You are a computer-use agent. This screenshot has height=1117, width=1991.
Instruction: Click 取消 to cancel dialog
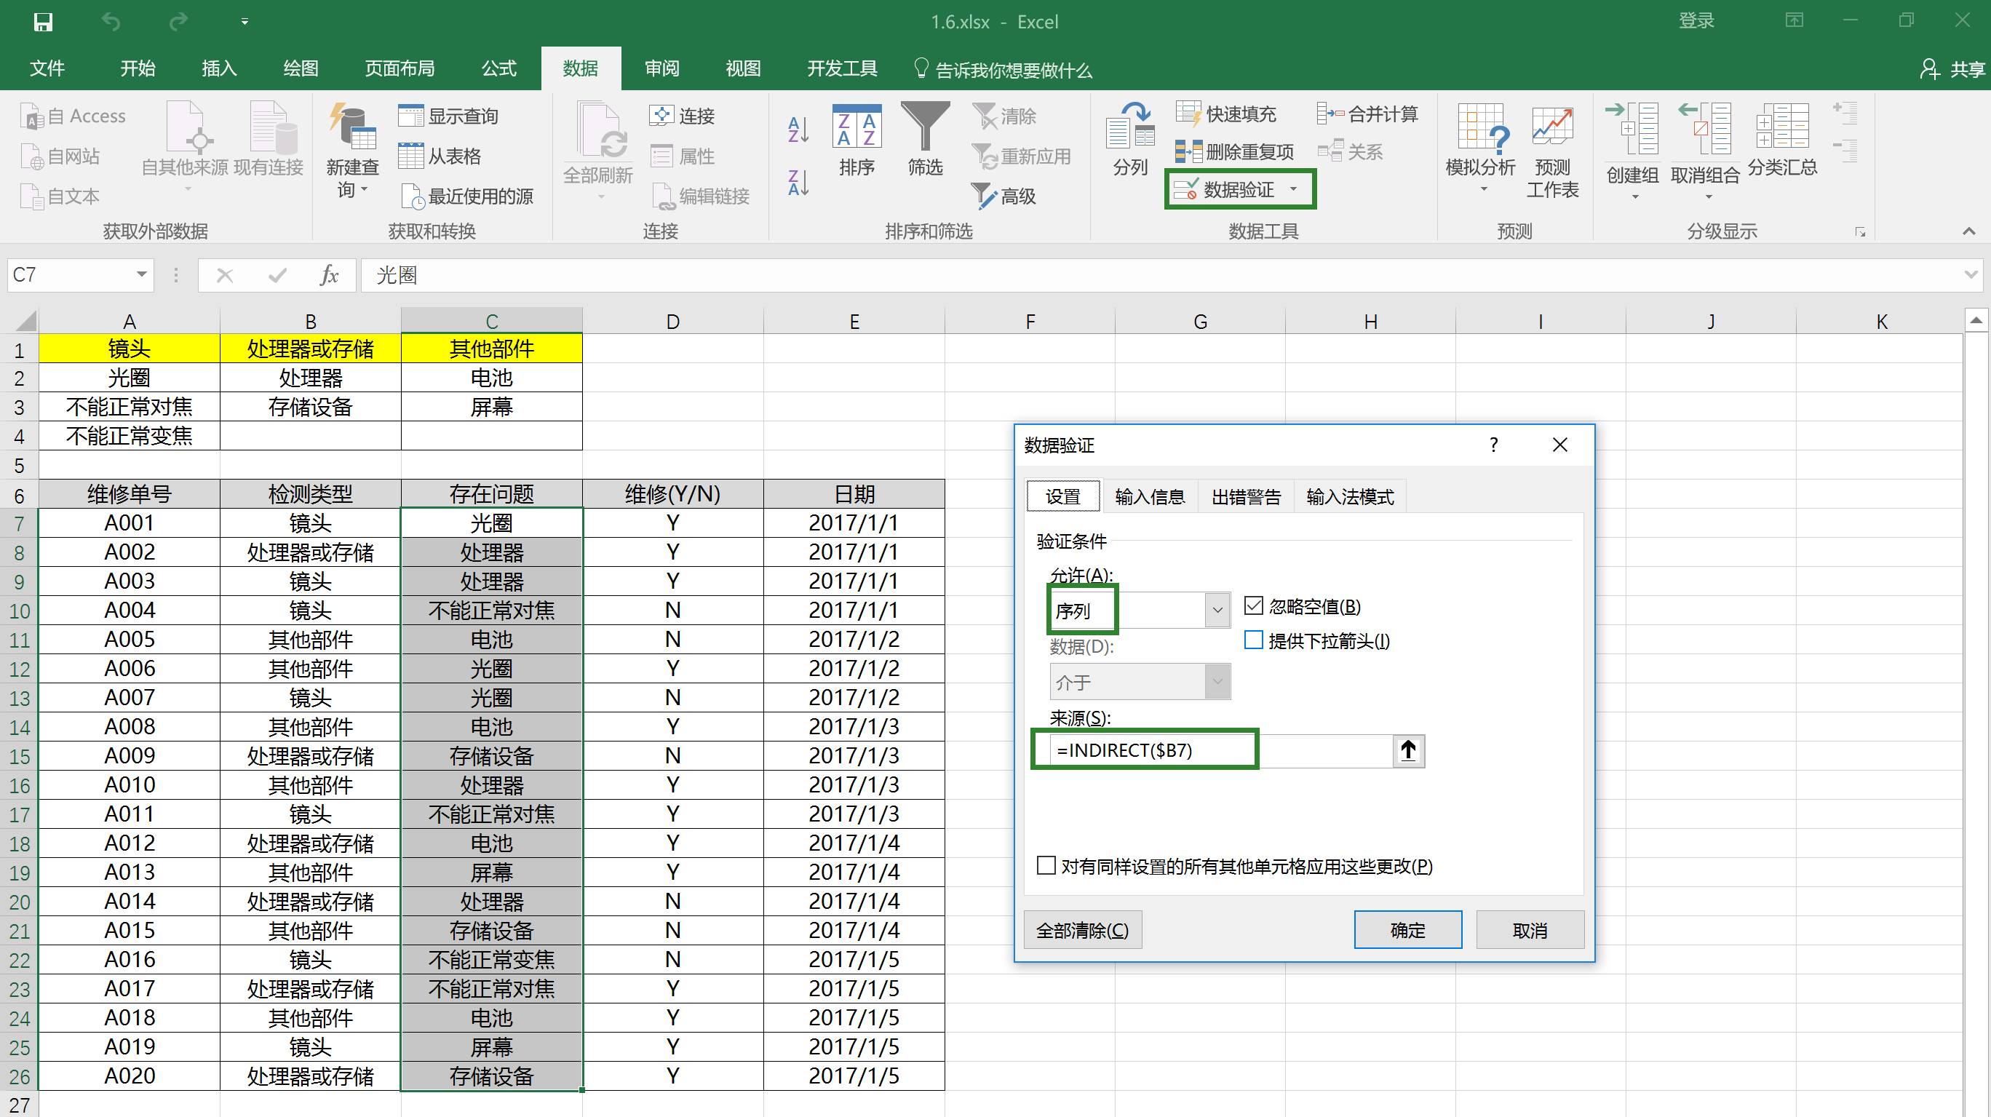[1530, 930]
